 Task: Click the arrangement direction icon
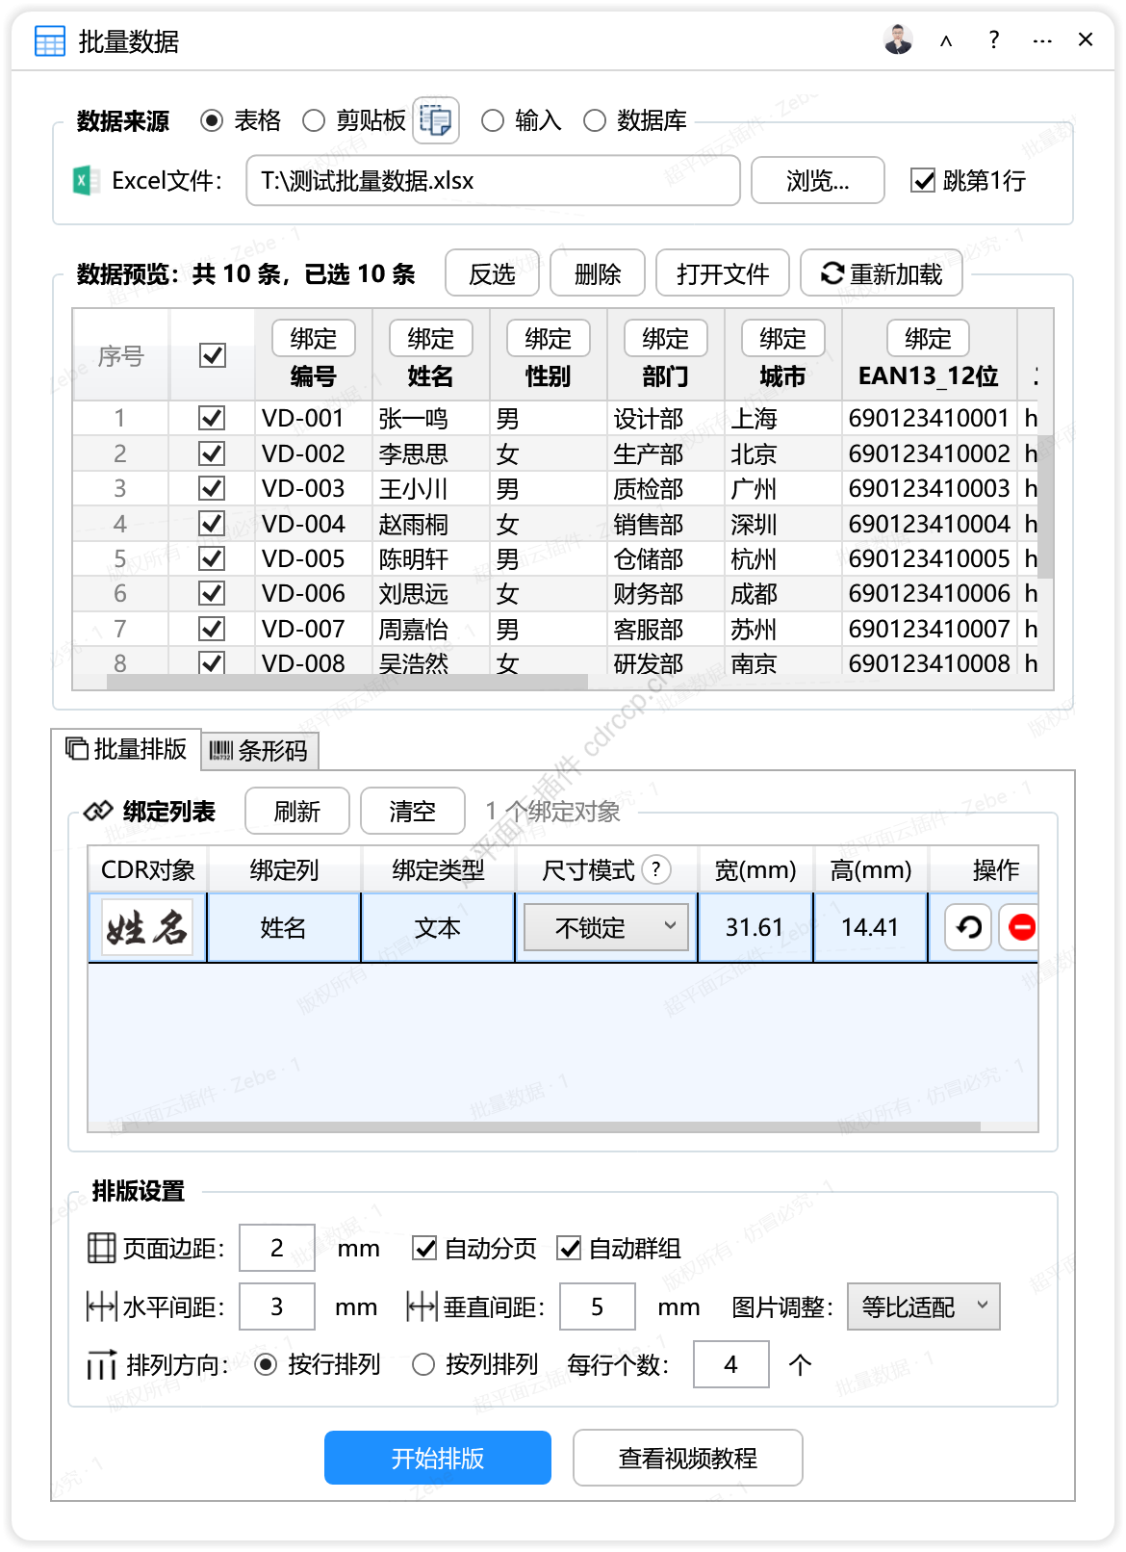pos(101,1364)
